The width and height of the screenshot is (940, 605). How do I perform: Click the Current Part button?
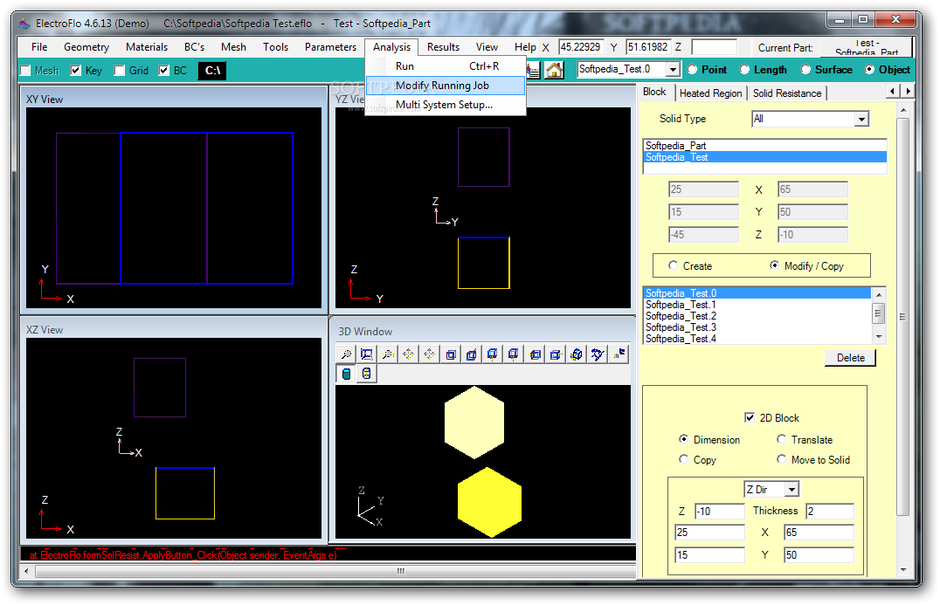[866, 48]
